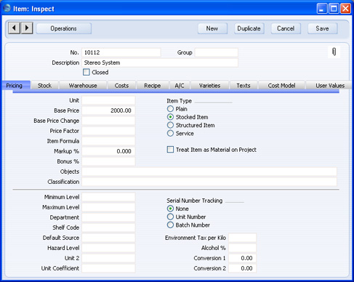Click the Conversion 2 field
This screenshot has width=354, height=282.
tap(242, 268)
